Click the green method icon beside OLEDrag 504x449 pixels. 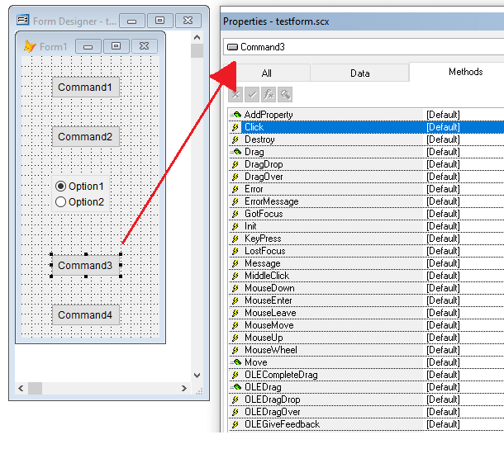coord(236,387)
